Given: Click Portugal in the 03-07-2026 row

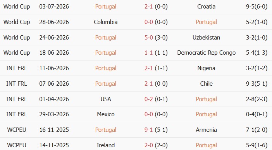Looking at the screenshot, I should [x=106, y=7].
